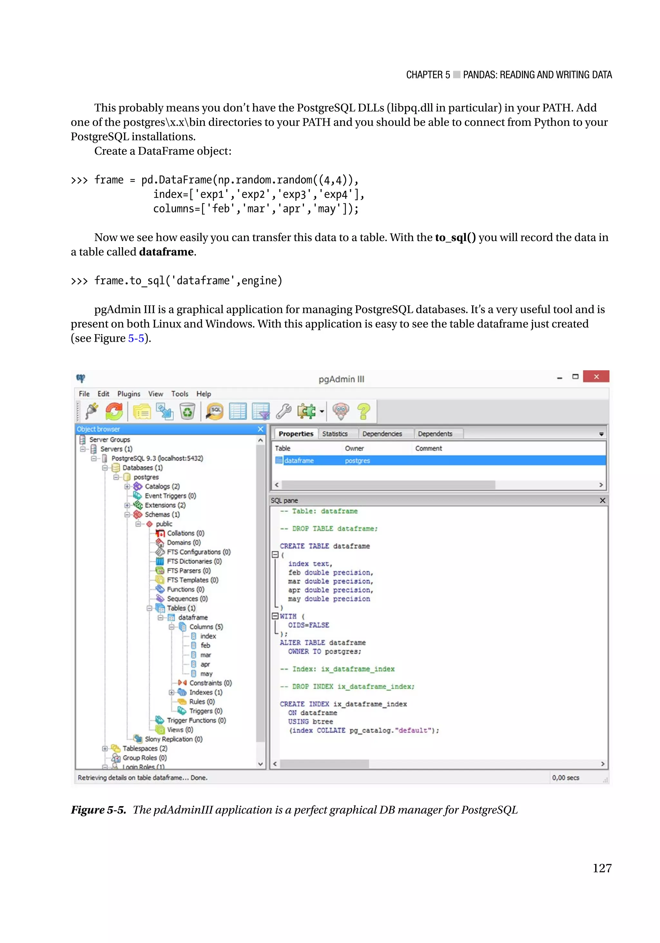
Task: Click the Owner column header
Action: [x=354, y=449]
